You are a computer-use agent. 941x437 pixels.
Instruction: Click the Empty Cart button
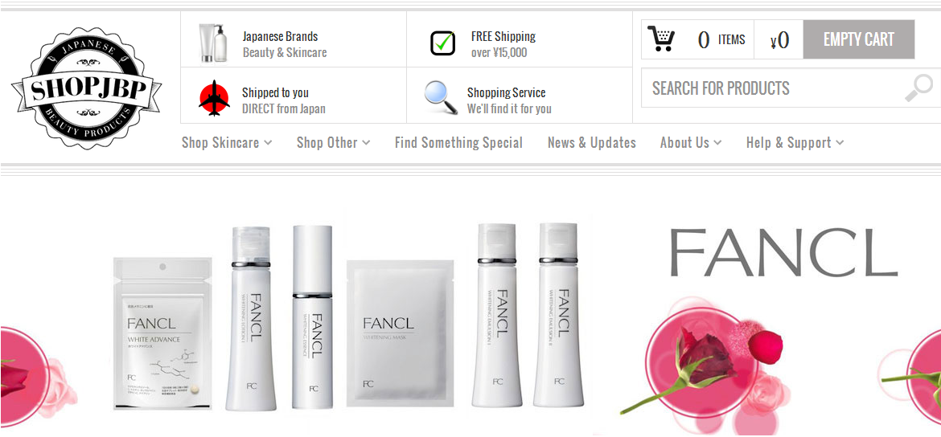[859, 39]
